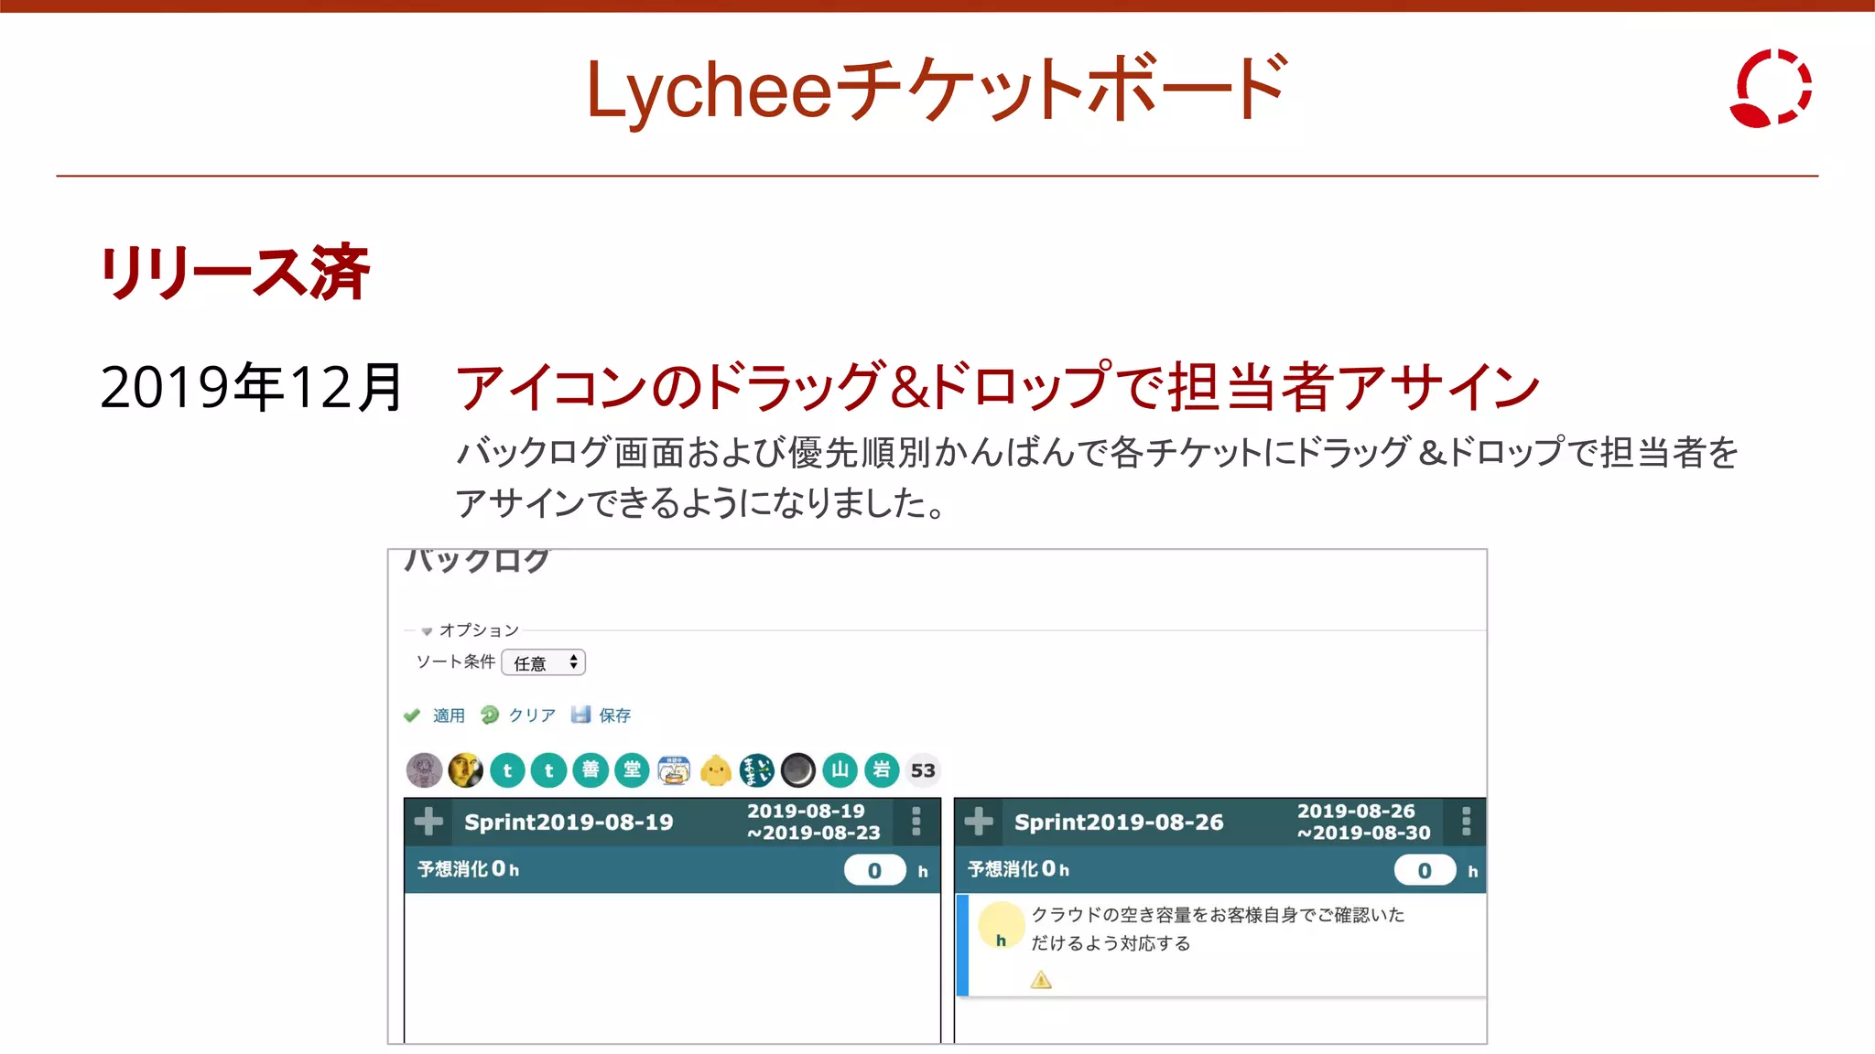Screen dimensions: 1875x1054
Task: Click the リリース済 heading
Action: [x=234, y=272]
